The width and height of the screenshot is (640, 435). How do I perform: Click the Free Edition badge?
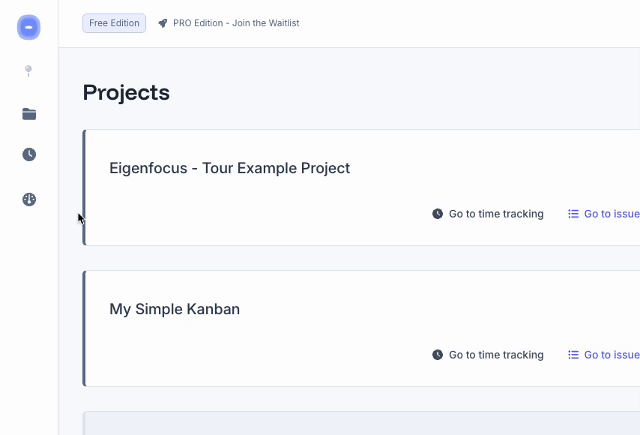point(114,22)
